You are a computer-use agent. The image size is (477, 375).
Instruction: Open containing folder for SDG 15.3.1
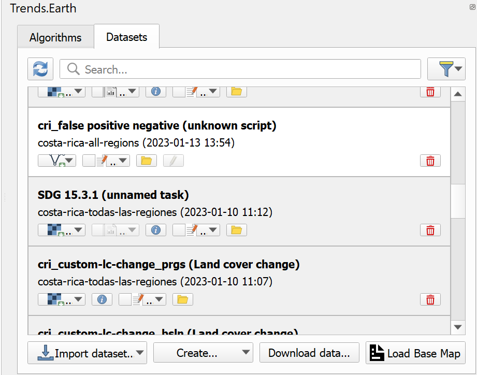[x=236, y=229]
